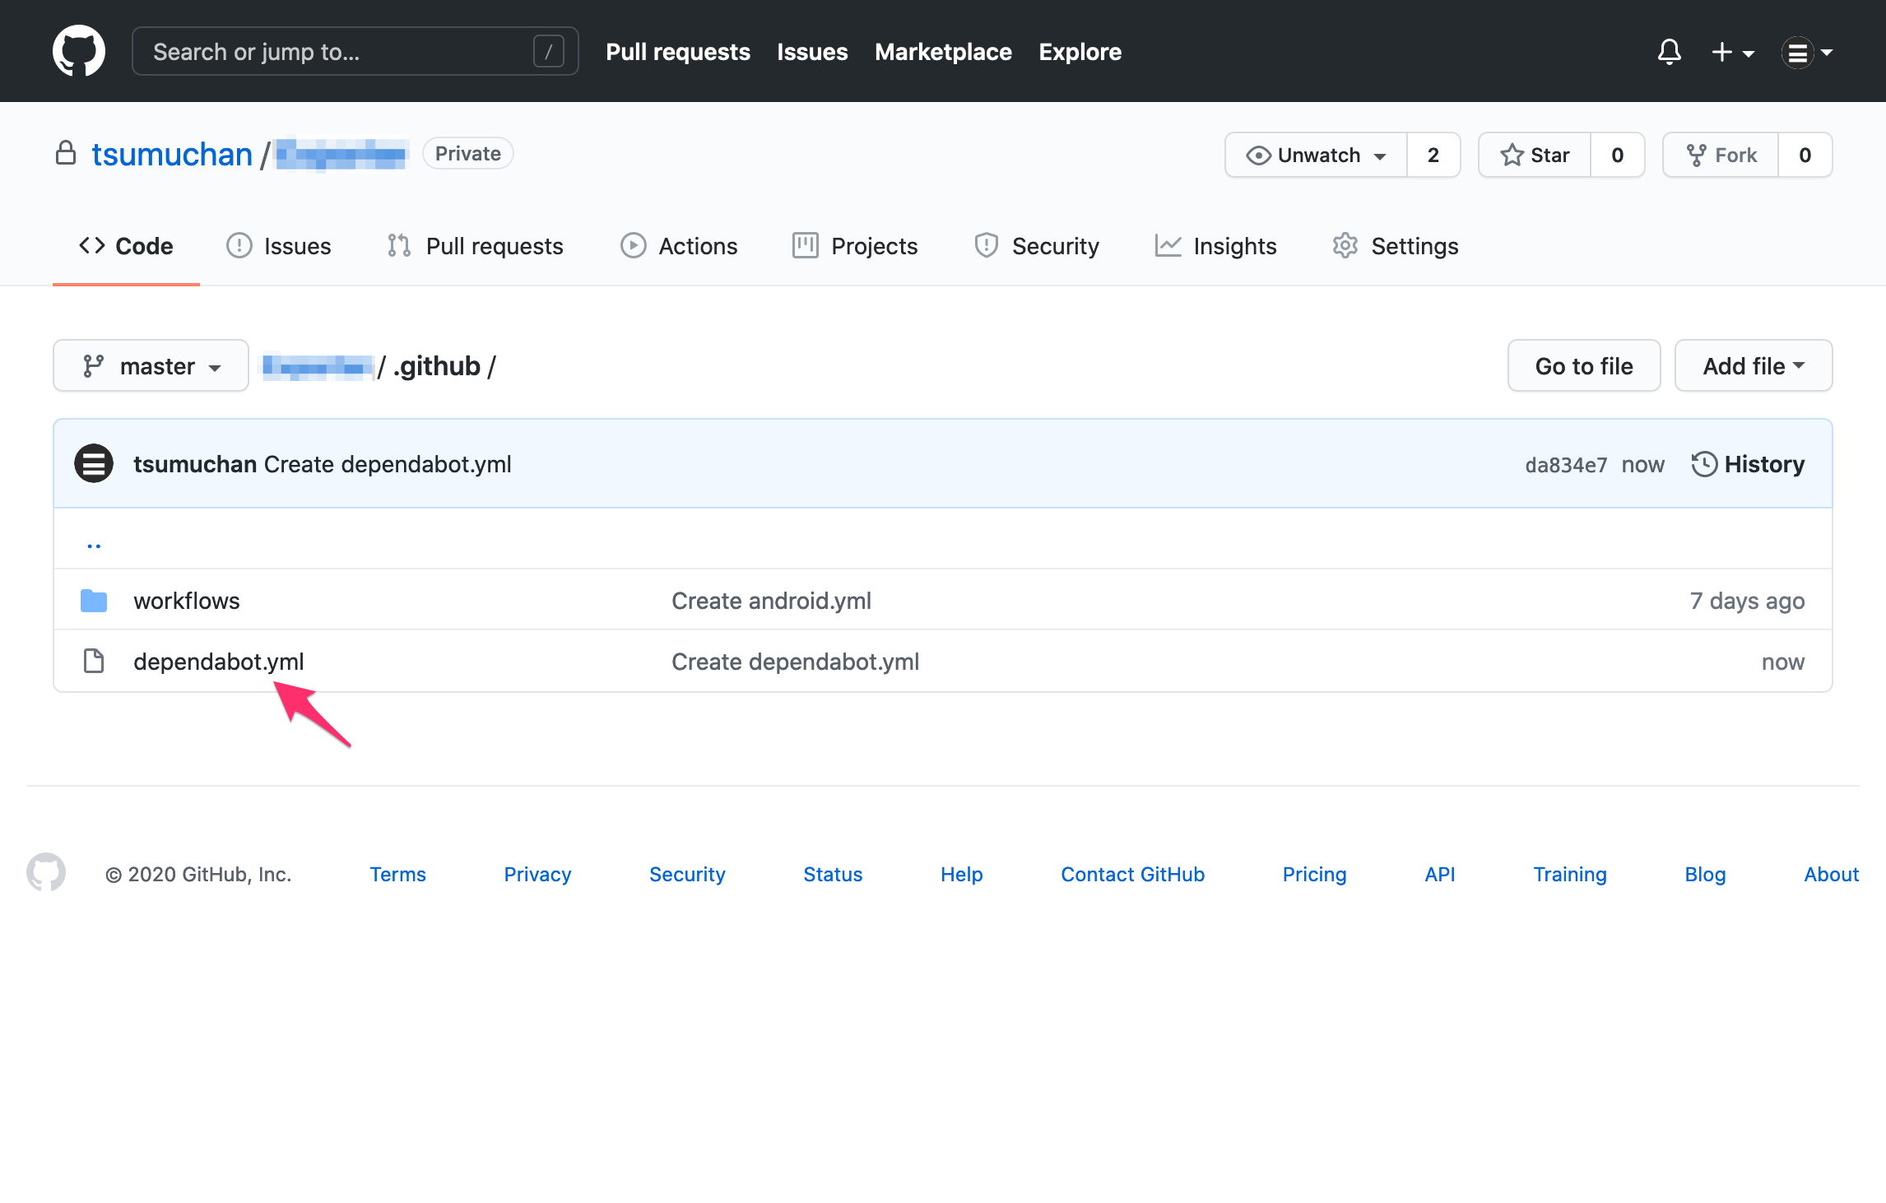Open the Terms footer link
The image size is (1886, 1203).
click(x=397, y=874)
